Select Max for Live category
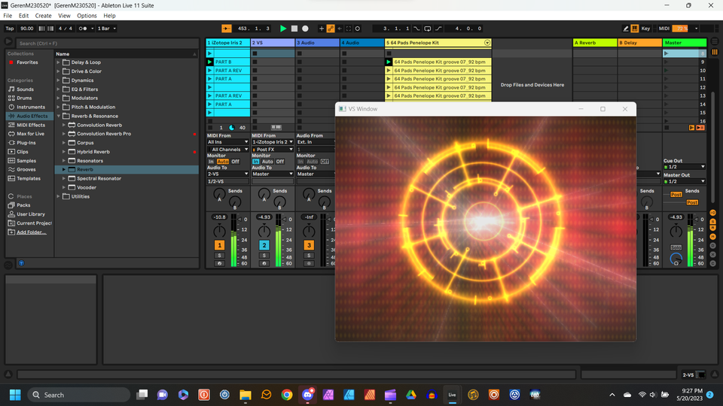Screen dimensions: 723x406 point(30,134)
